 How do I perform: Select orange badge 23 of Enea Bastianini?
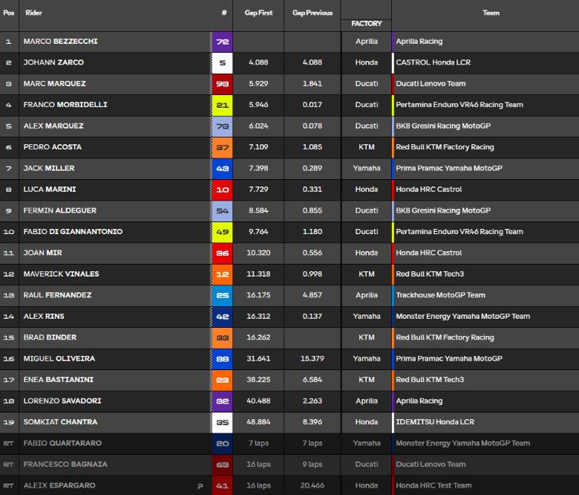(x=222, y=380)
